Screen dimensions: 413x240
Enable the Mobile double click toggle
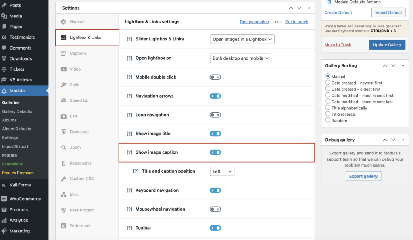215,77
